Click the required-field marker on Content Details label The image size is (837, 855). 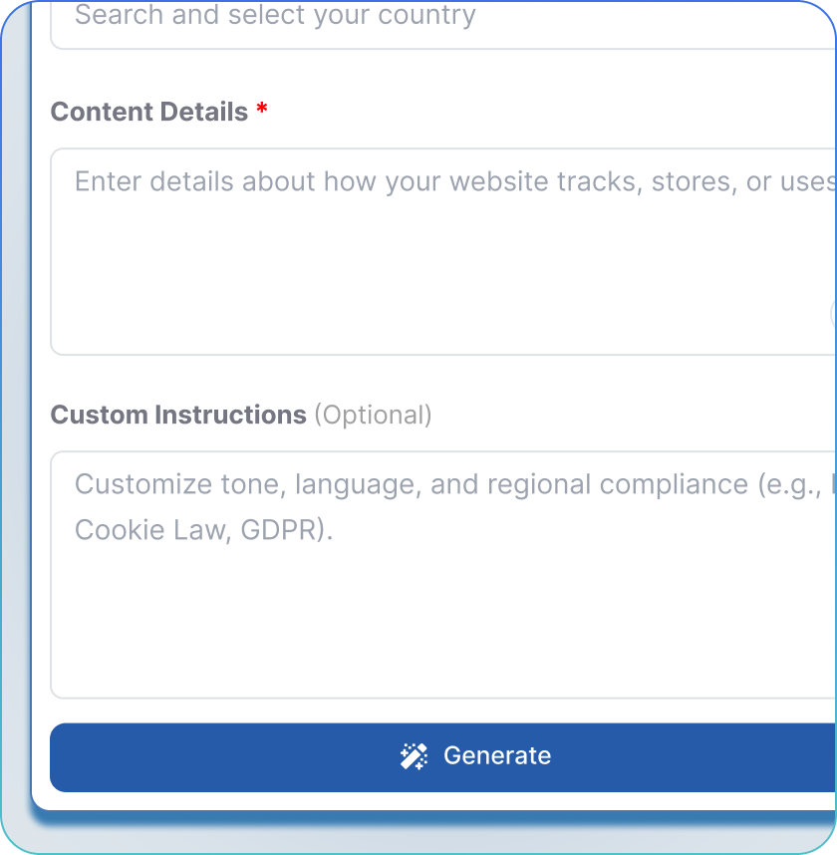pos(261,111)
